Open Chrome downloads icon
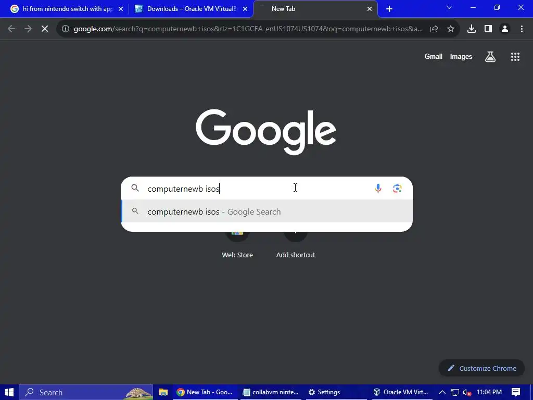 pos(472,29)
